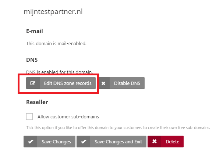Click the X icon on Disable DNS button

click(x=103, y=83)
